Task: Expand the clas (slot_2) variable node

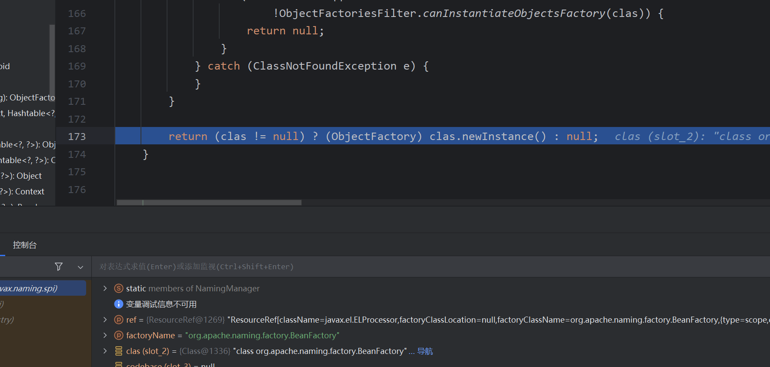Action: coord(105,351)
